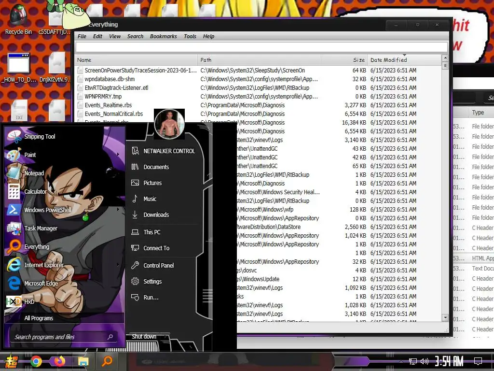Screen dimensions: 494x371
Task: Select Events_NormalCritical.rbs file row
Action: click(259, 114)
